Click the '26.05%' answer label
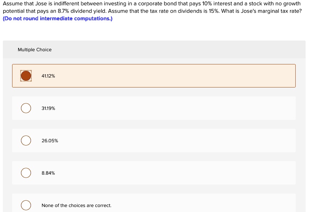The height and width of the screenshot is (212, 317). point(50,141)
